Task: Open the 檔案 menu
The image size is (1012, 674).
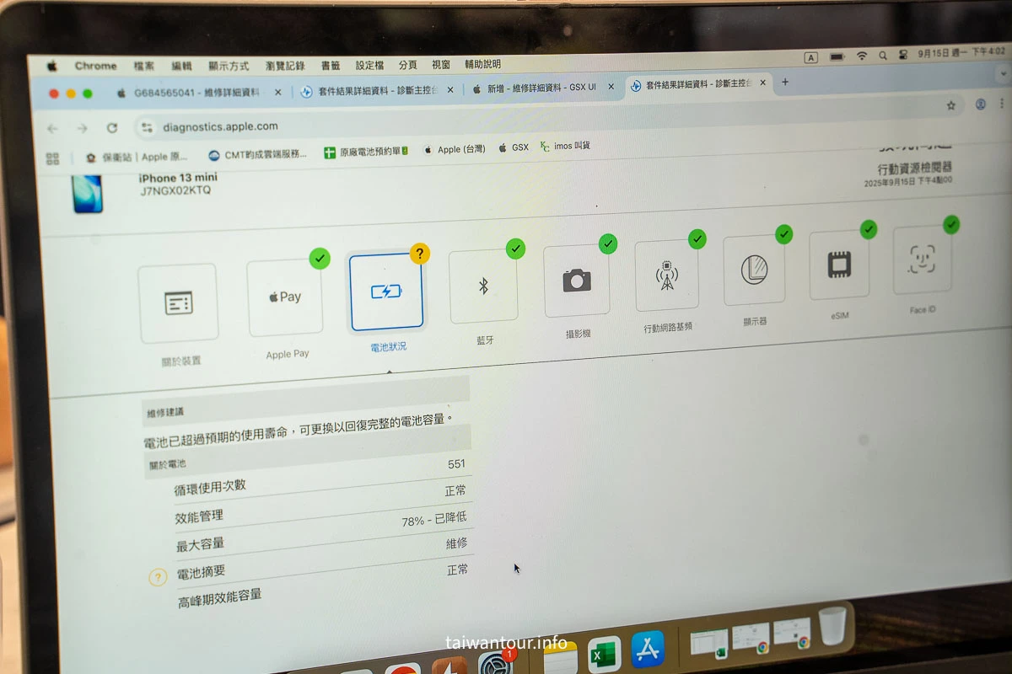Action: point(143,66)
